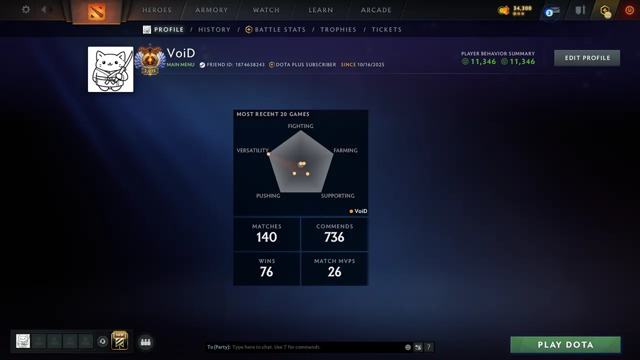Click the Play Dota button
The width and height of the screenshot is (640, 360).
tap(565, 344)
